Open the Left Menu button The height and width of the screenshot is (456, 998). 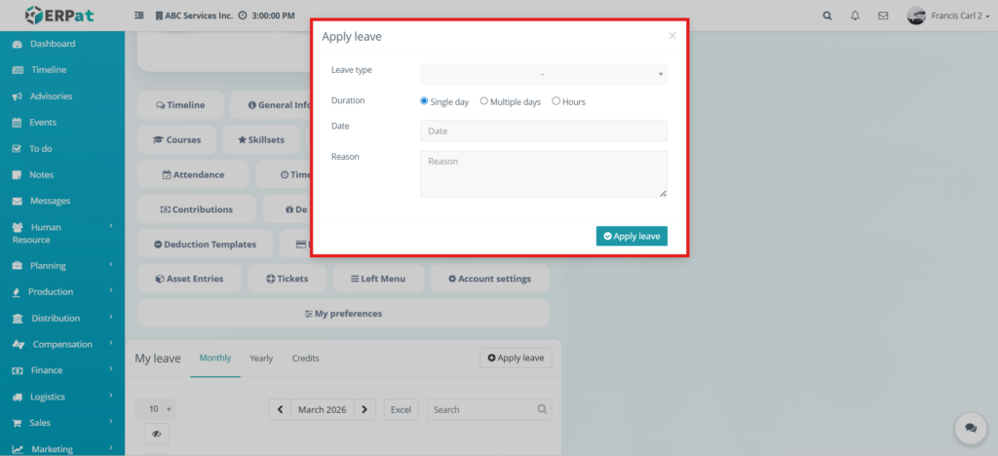pos(378,279)
